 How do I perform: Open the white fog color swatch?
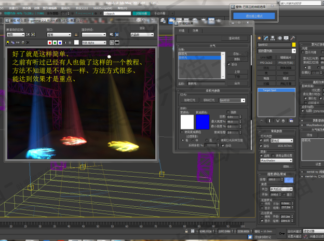click(x=187, y=122)
